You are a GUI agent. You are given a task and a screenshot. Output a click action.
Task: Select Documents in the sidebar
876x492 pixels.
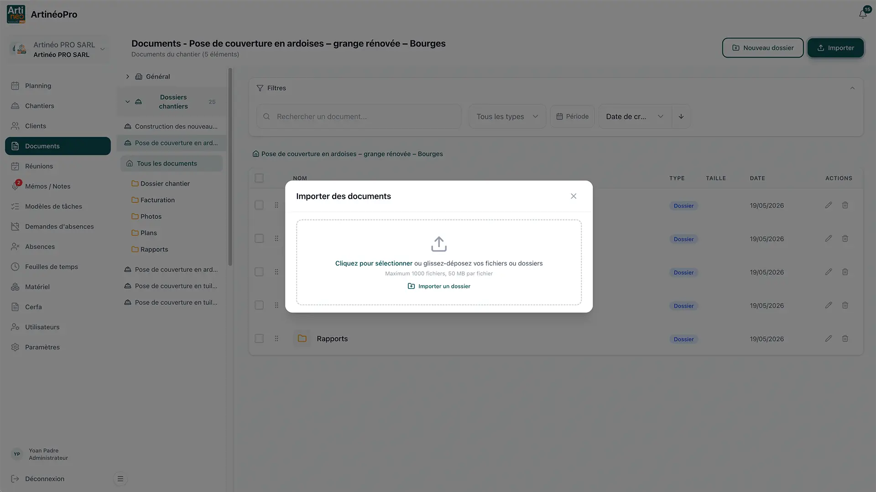pos(58,146)
